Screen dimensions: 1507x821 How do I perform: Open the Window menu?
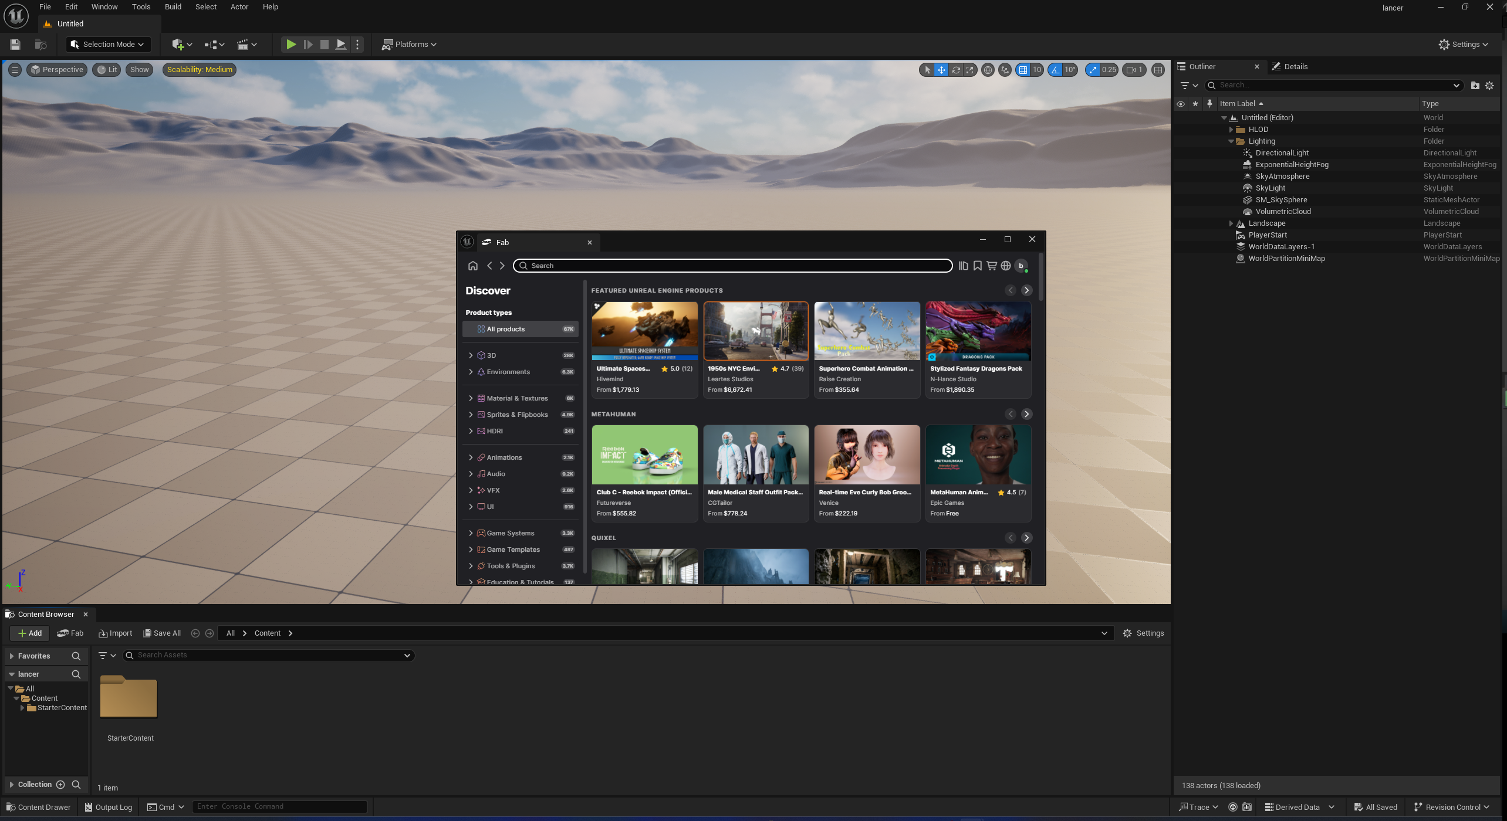tap(104, 7)
